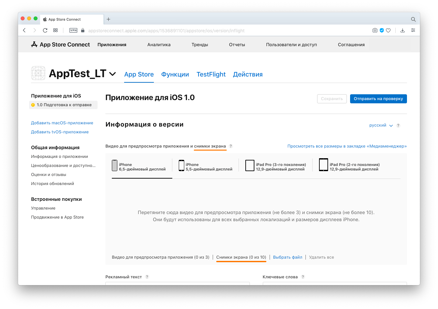This screenshot has width=438, height=309.
Task: Open Отчеты in top navigation
Action: pos(237,45)
